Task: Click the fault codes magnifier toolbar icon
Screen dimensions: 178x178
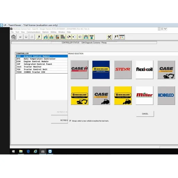Action: (x=57, y=37)
